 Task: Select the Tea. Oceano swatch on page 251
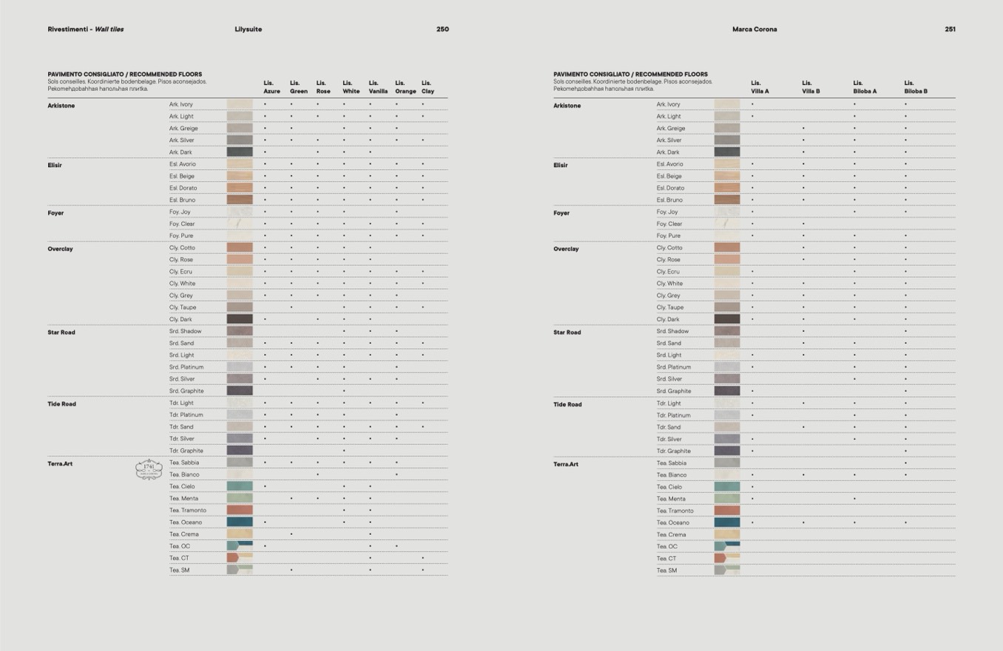[726, 522]
